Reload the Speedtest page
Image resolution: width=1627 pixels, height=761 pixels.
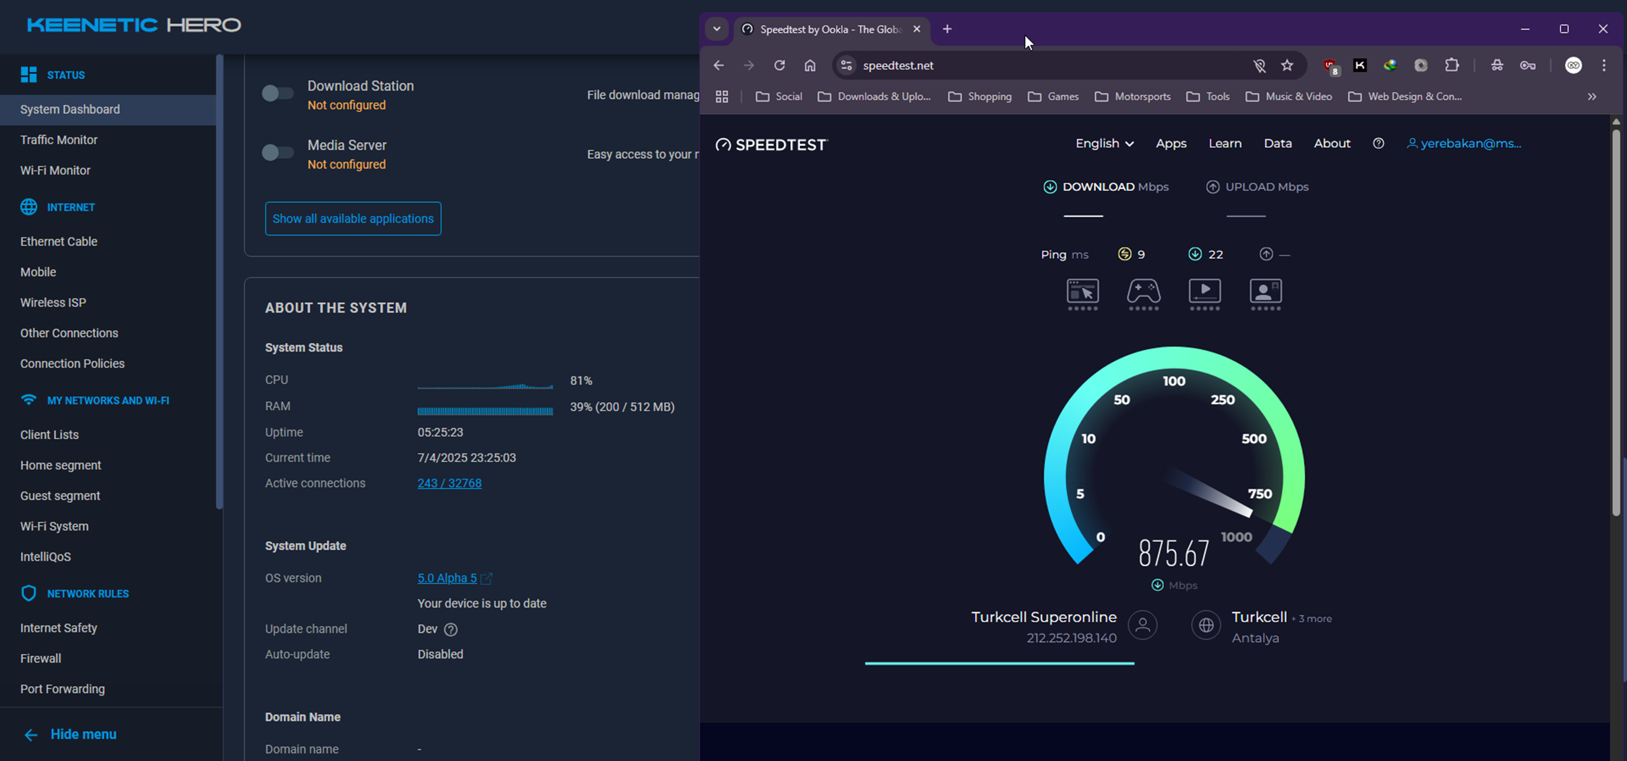(x=780, y=65)
